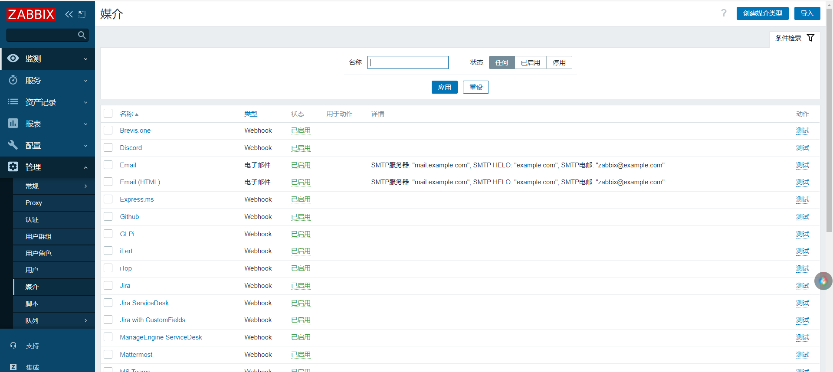Image resolution: width=833 pixels, height=372 pixels.
Task: Open the 认证 menu item
Action: pos(54,220)
